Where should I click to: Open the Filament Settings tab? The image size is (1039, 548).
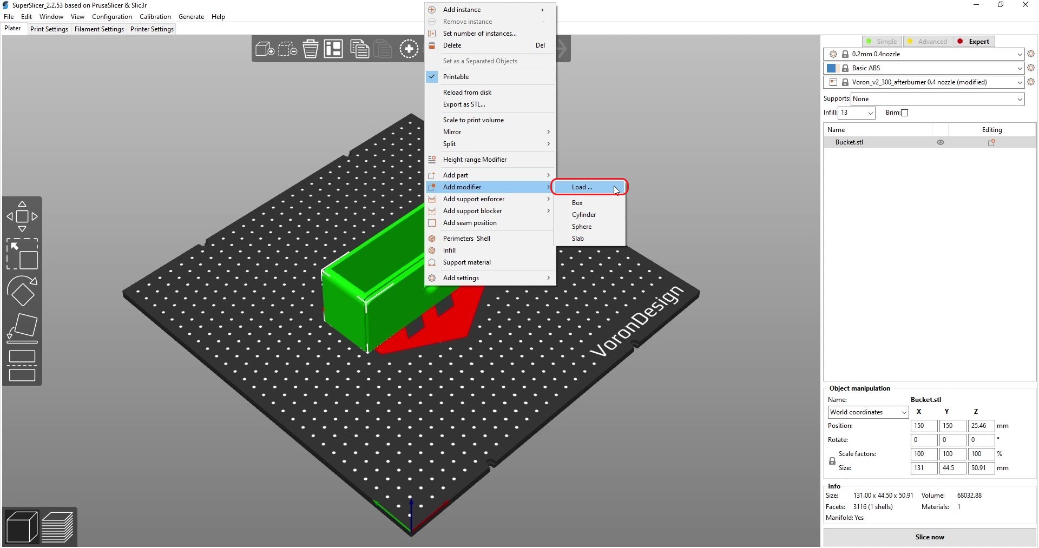click(x=99, y=29)
